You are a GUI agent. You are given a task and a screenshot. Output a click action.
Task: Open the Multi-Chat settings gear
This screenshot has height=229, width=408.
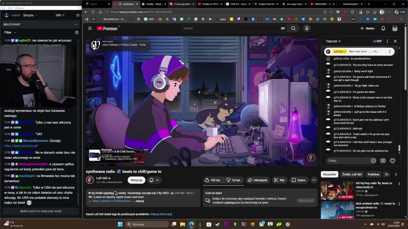coord(76,32)
